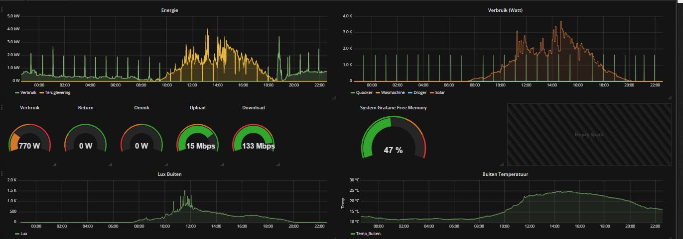This screenshot has width=683, height=239.
Task: Click the 30 °C axis label in Buiten Temperatuur
Action: (x=354, y=180)
